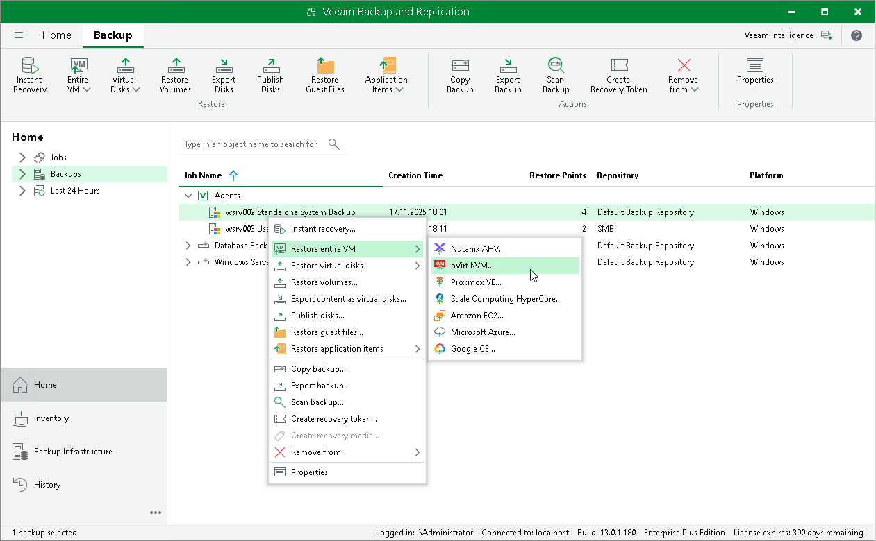The height and width of the screenshot is (541, 876).
Task: Expand the Backups tree node
Action: click(x=22, y=174)
